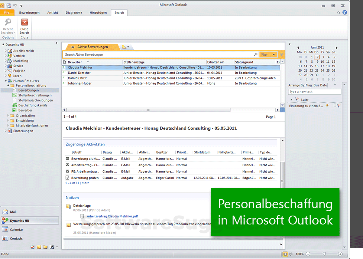
Task: Toggle checkbox for Bewerbung prüfen task
Action: 67,178
